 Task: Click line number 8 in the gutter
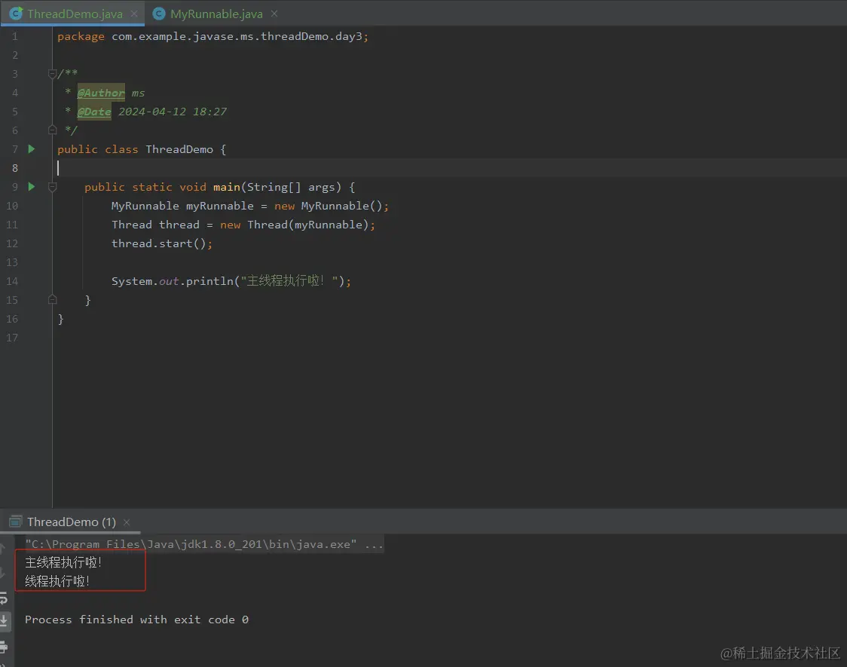(x=15, y=168)
